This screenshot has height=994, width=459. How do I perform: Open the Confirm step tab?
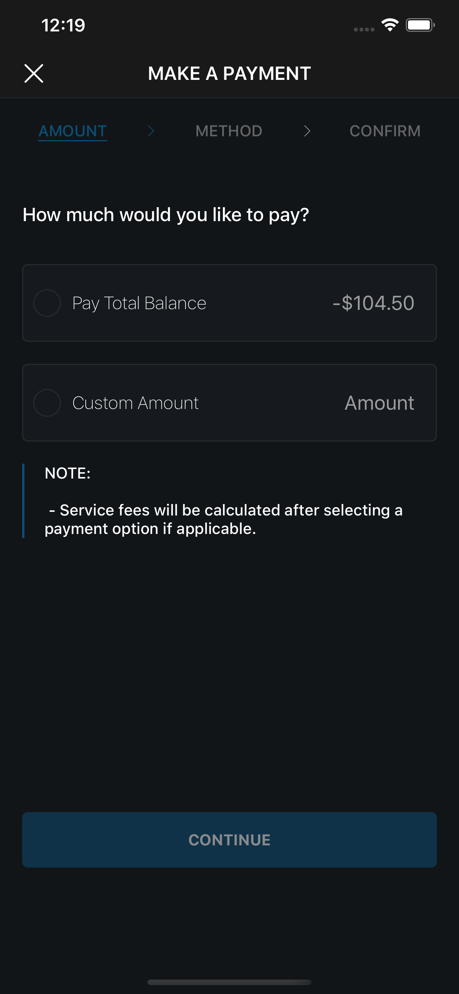(x=385, y=131)
